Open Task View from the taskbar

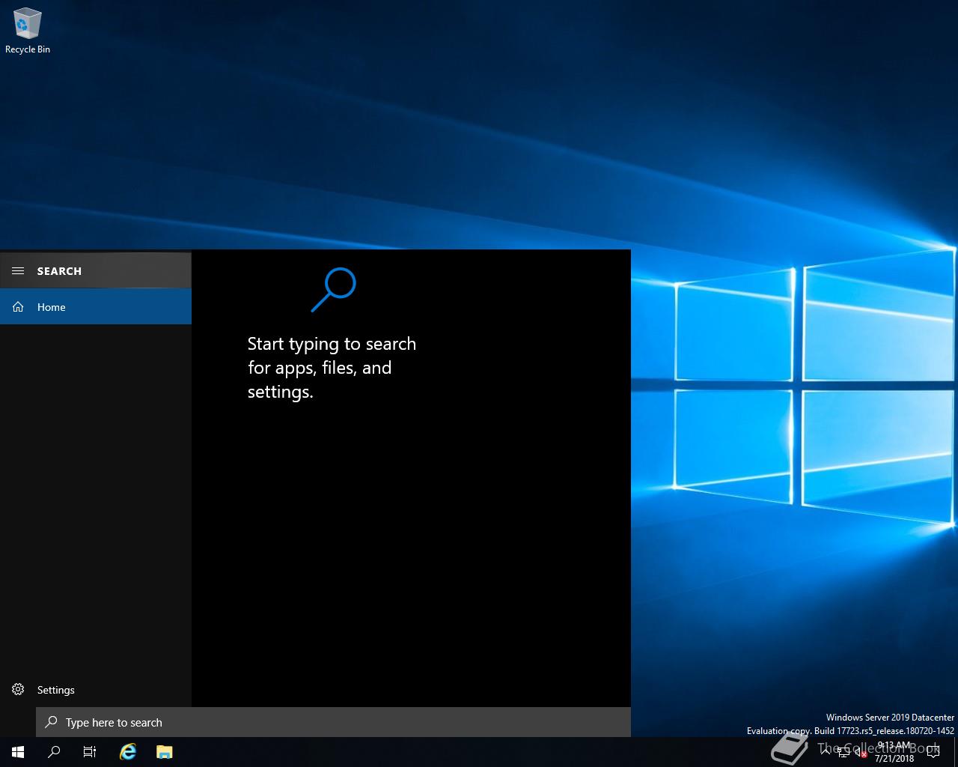coord(90,752)
